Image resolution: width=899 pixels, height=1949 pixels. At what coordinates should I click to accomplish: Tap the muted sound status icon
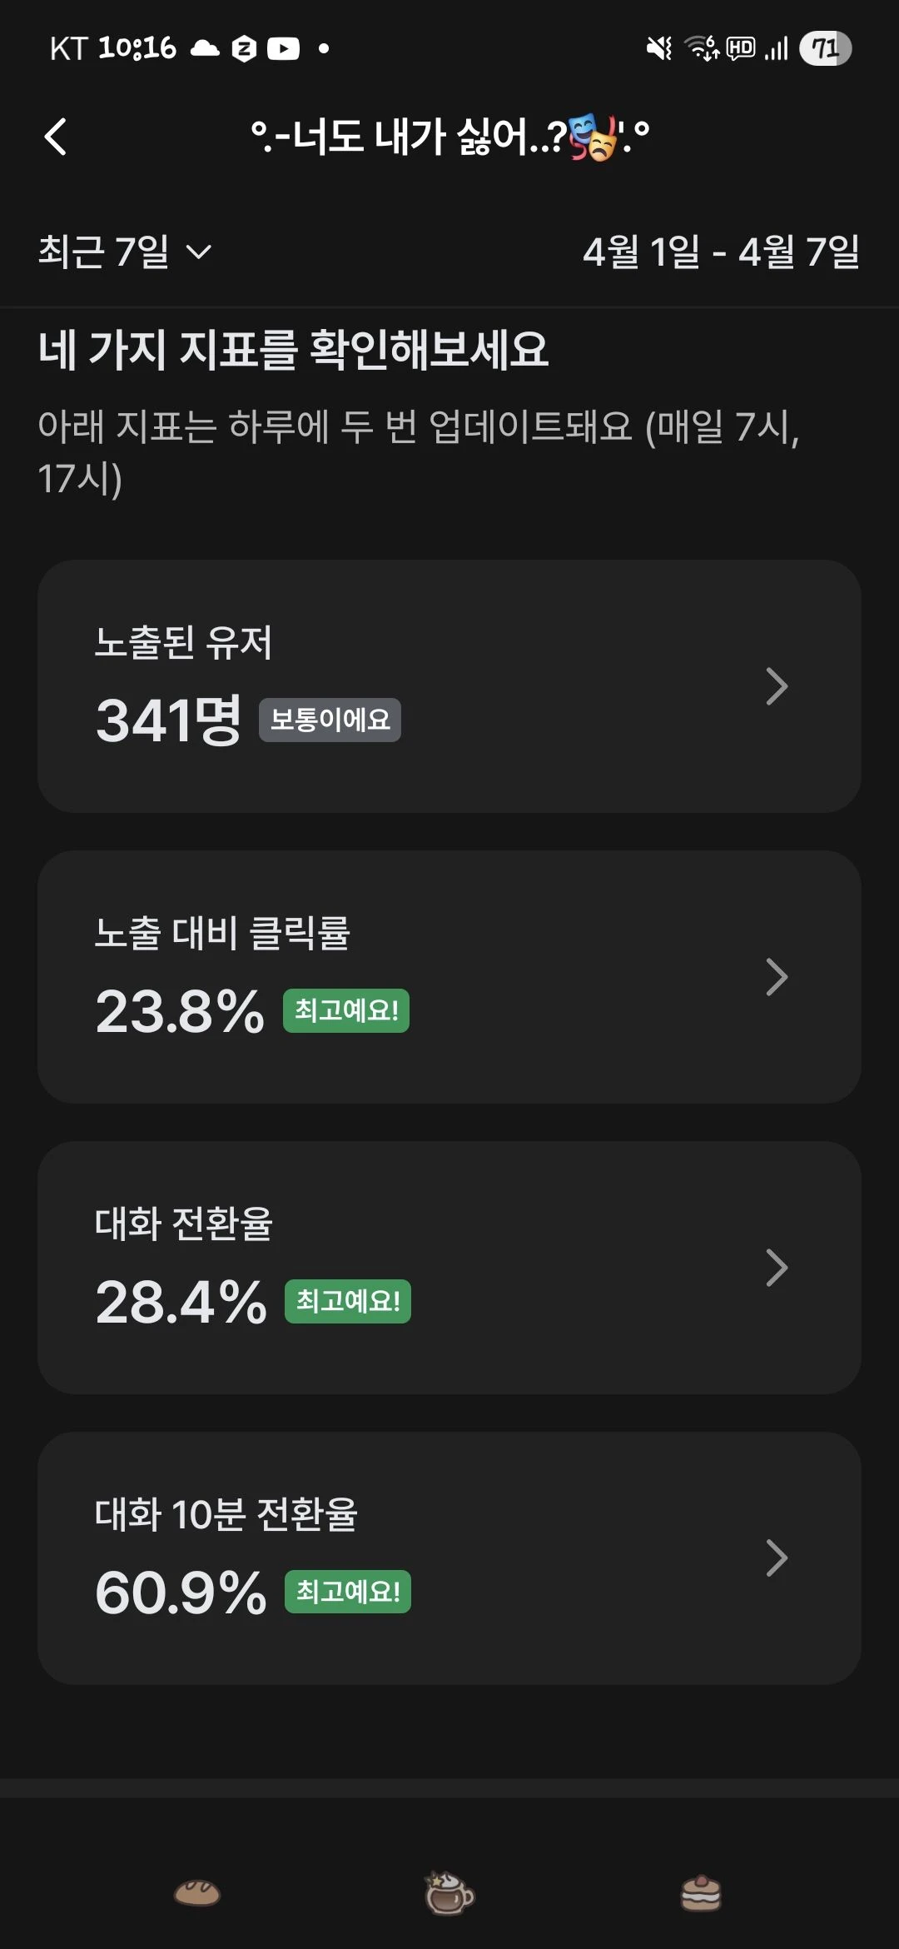(659, 49)
